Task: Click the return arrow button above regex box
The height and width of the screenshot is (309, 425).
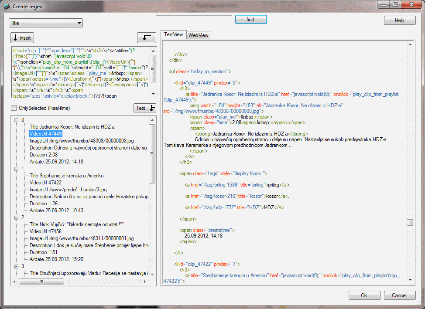Action: (146, 38)
